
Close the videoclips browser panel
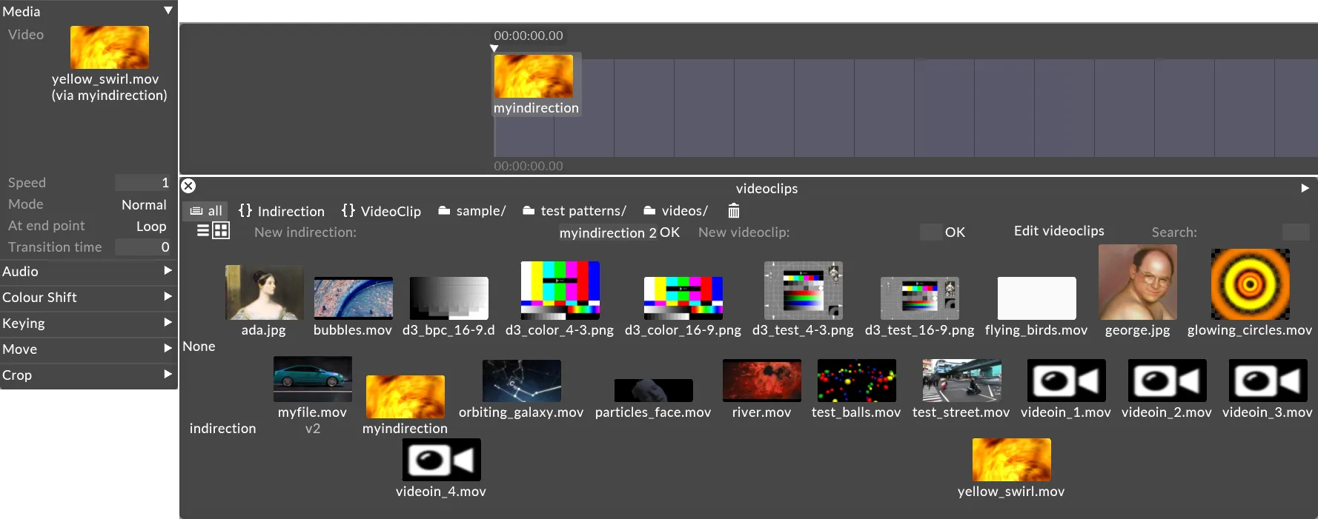pos(188,186)
